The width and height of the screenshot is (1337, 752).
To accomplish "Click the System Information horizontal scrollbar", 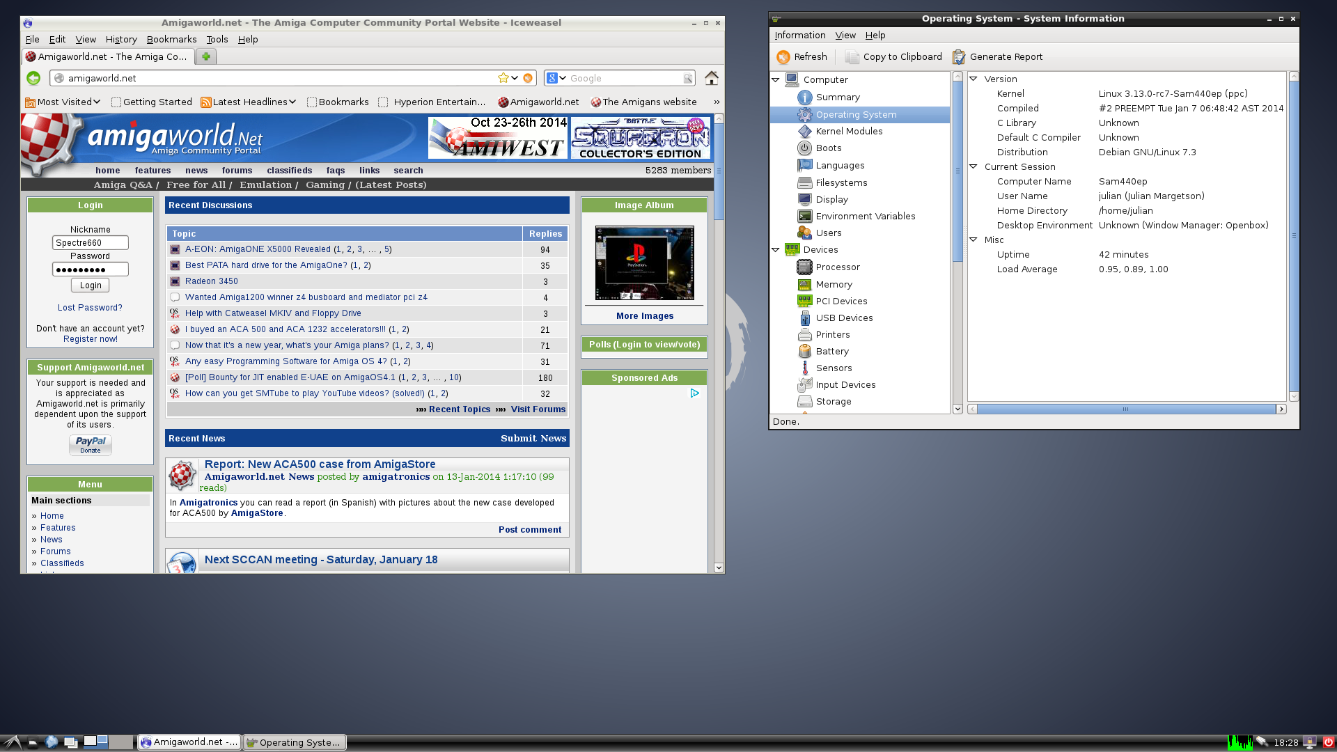I will click(x=1125, y=409).
